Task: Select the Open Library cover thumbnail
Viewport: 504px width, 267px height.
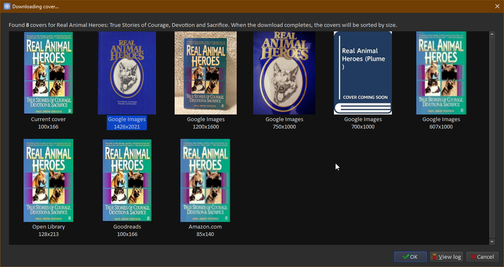Action: [x=48, y=180]
